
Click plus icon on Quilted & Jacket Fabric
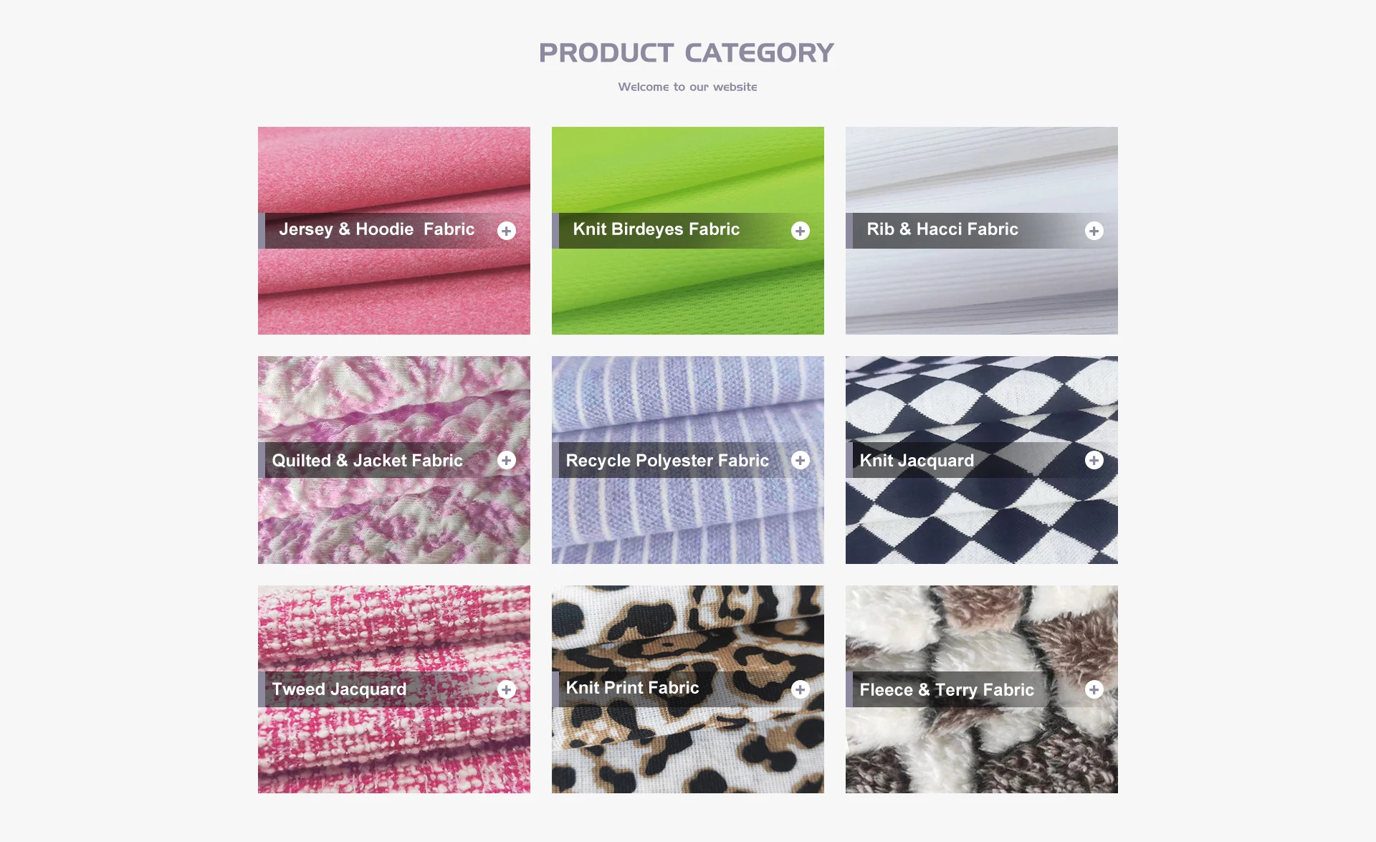507,460
